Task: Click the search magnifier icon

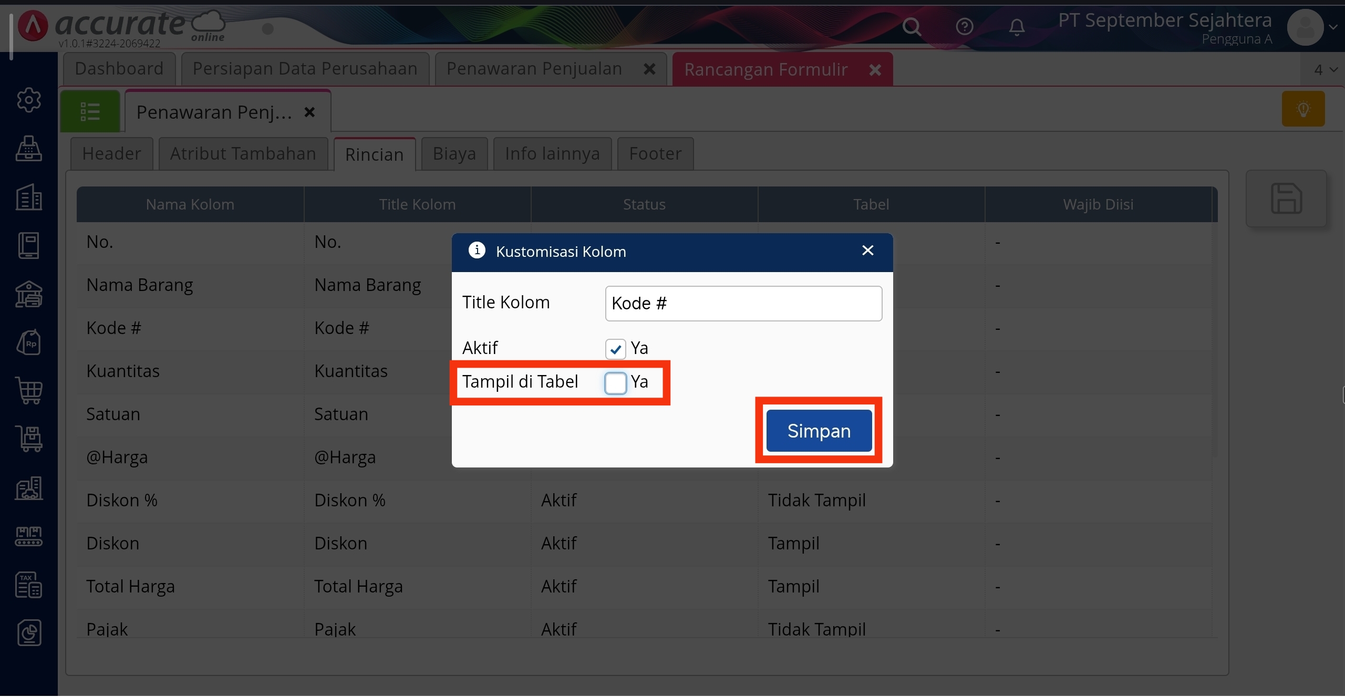Action: [x=912, y=26]
